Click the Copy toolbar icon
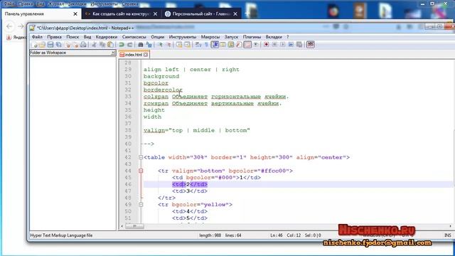Viewport: 455px width, 256px height. pos(102,45)
